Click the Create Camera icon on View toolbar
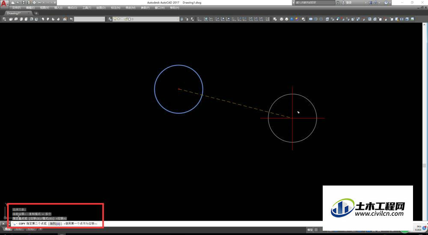Image resolution: width=428 pixels, height=235 pixels. (x=65, y=19)
